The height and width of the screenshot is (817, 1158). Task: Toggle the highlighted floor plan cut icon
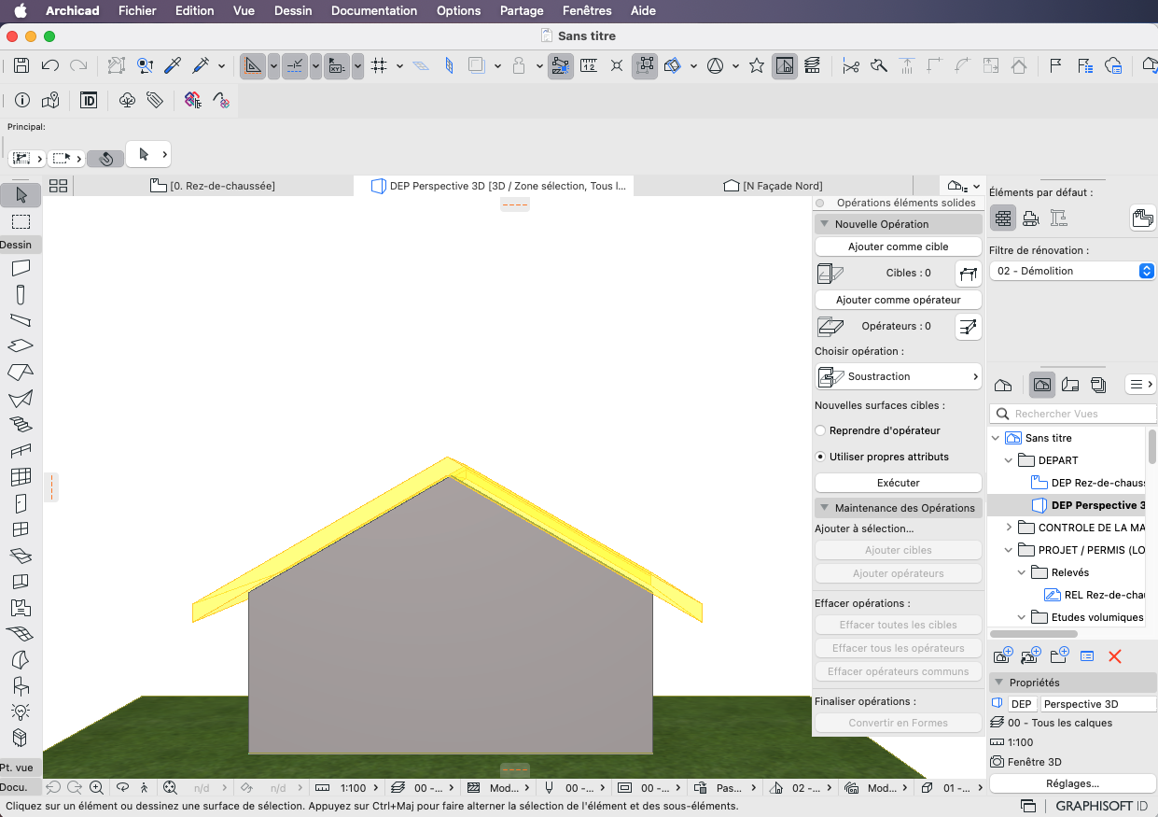(785, 65)
